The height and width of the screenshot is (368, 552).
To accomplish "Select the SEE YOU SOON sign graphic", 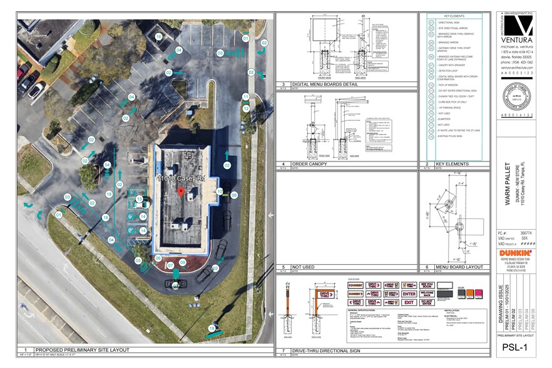I will point(427,285).
